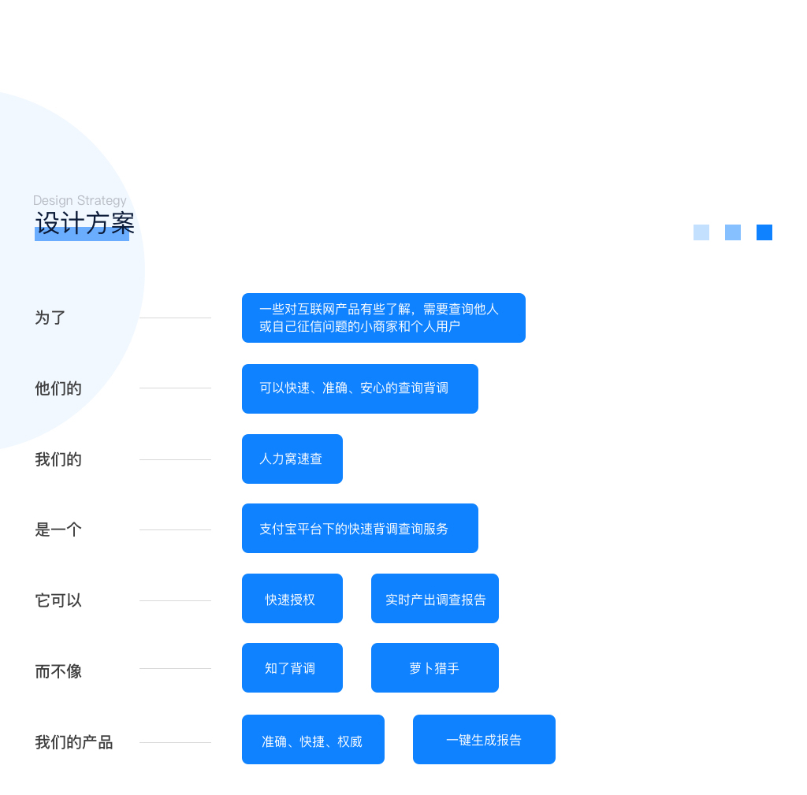Click the 而不像 row label
The image size is (807, 795).
pyautogui.click(x=58, y=671)
